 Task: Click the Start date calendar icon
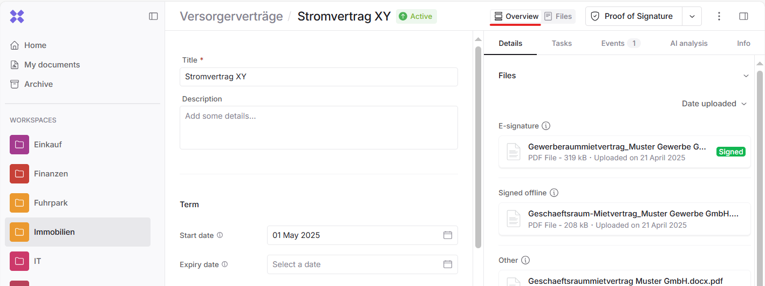pyautogui.click(x=447, y=235)
